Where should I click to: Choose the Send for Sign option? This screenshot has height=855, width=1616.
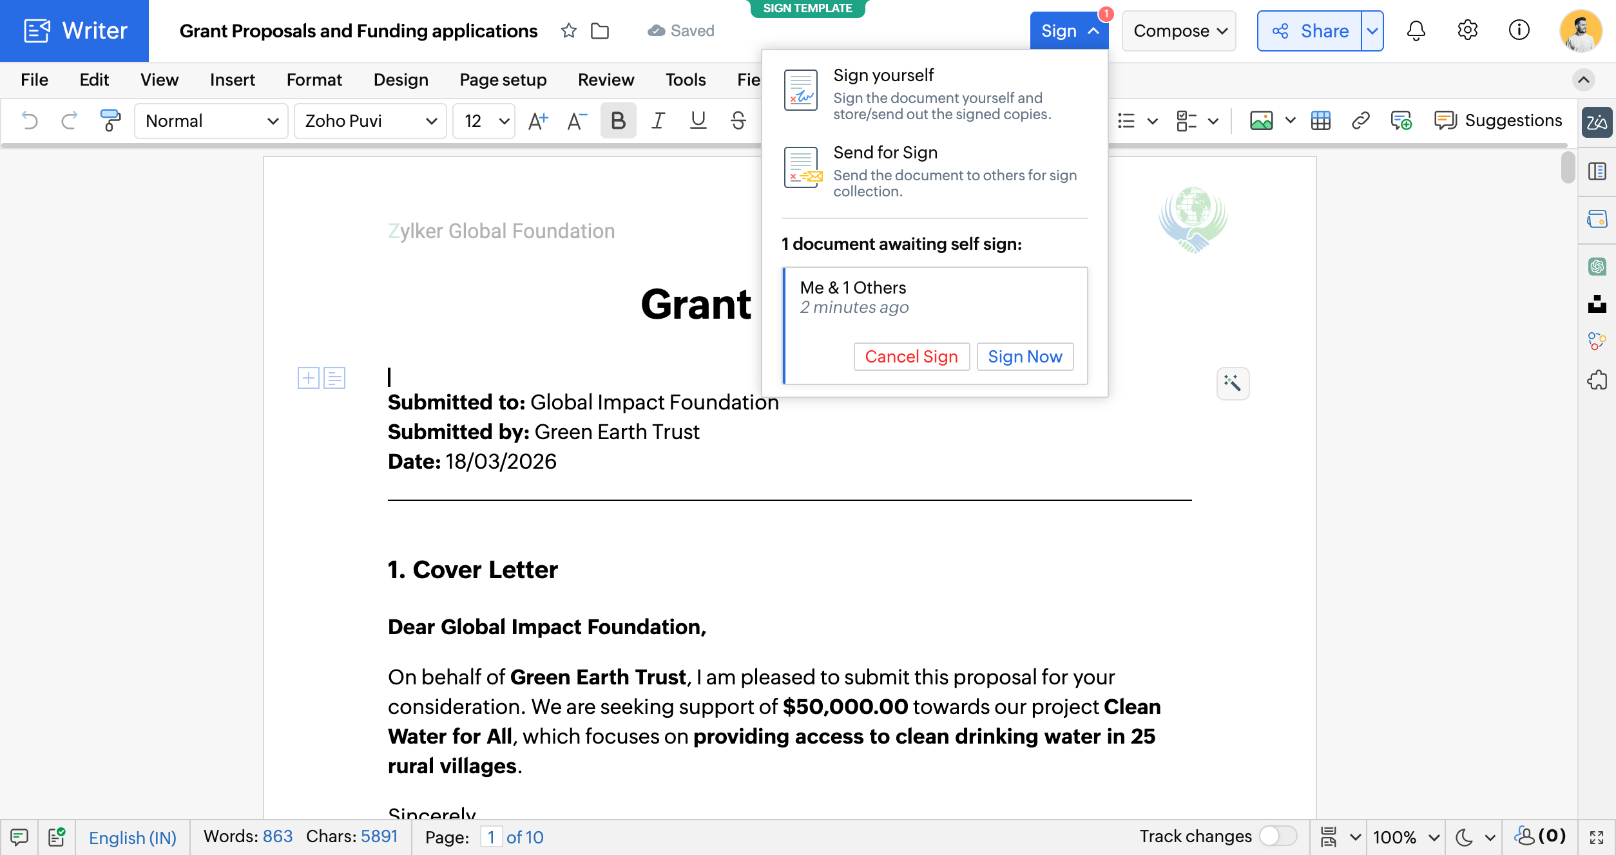tap(934, 171)
